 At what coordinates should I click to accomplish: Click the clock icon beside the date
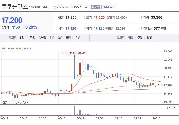point(55,7)
